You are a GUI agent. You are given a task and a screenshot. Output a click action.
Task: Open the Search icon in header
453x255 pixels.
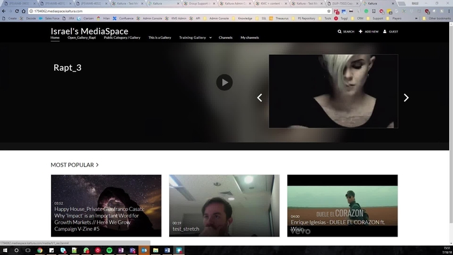346,31
